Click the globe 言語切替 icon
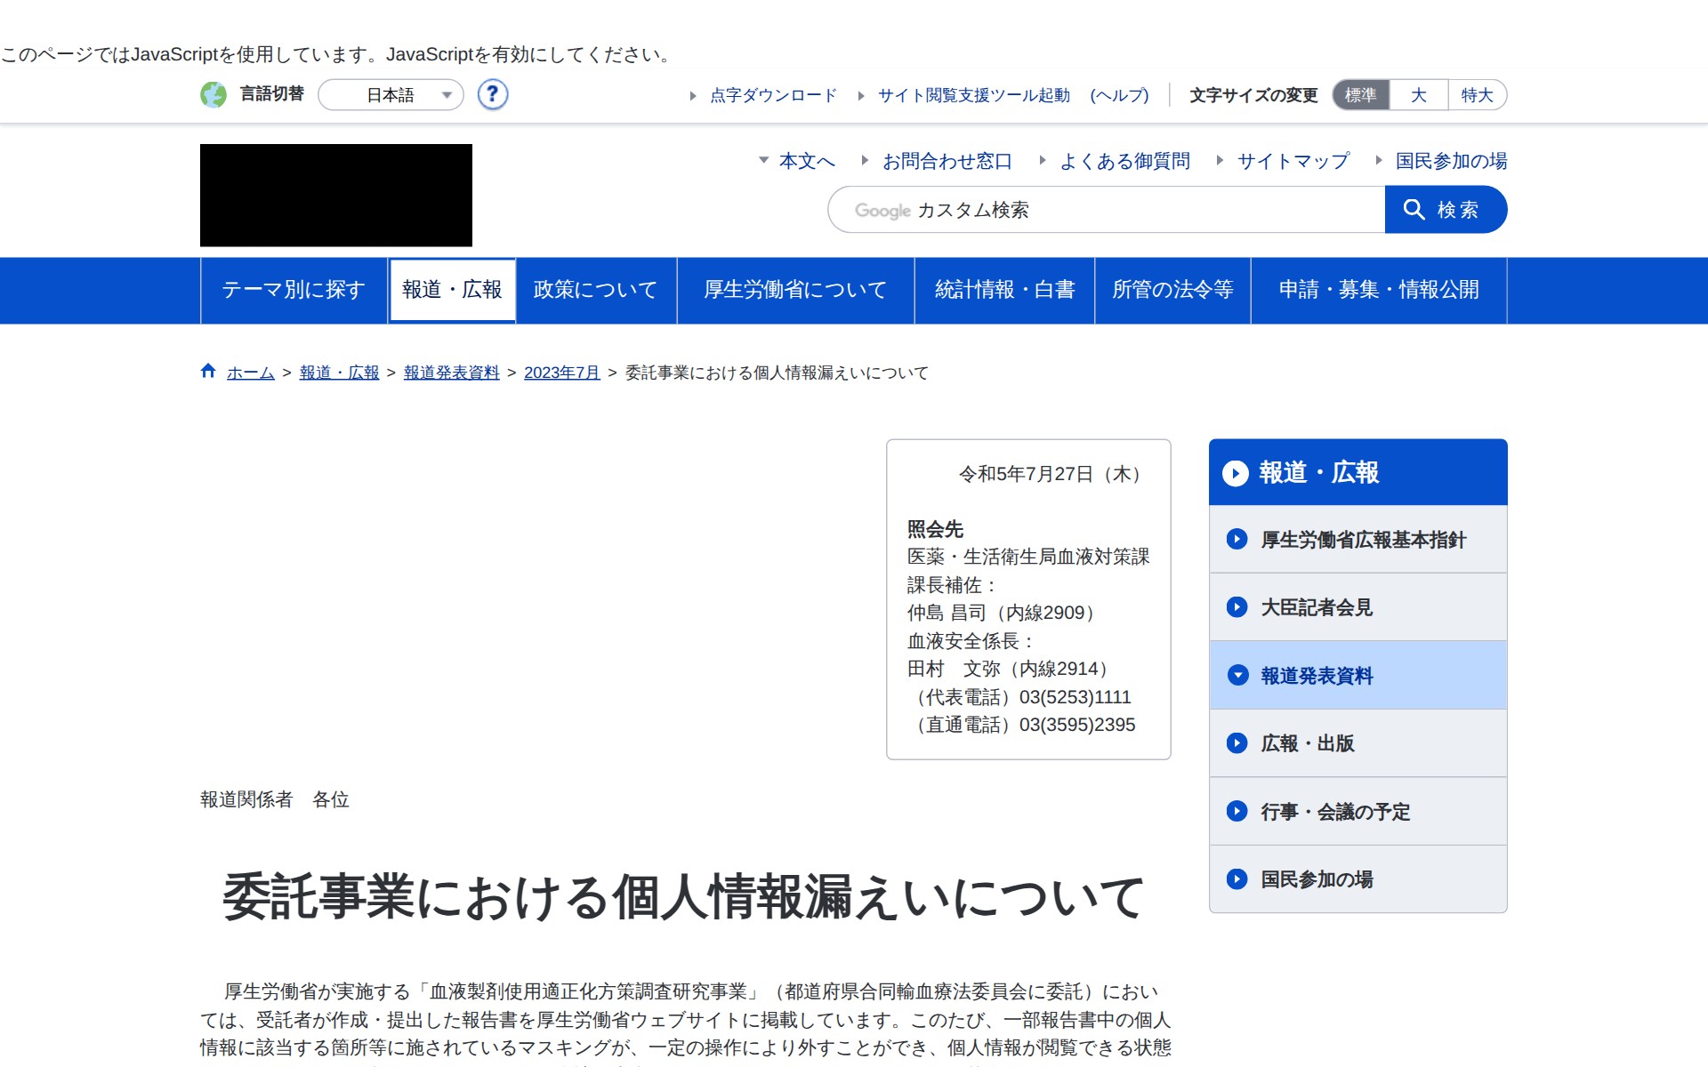This screenshot has height=1067, width=1708. pos(214,95)
